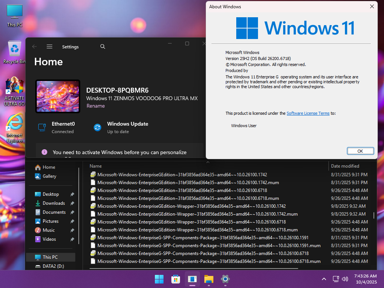Click the PC wallpaper thumbnail in Settings

point(58,96)
